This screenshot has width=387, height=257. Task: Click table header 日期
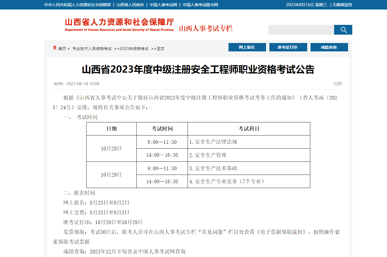click(x=111, y=129)
